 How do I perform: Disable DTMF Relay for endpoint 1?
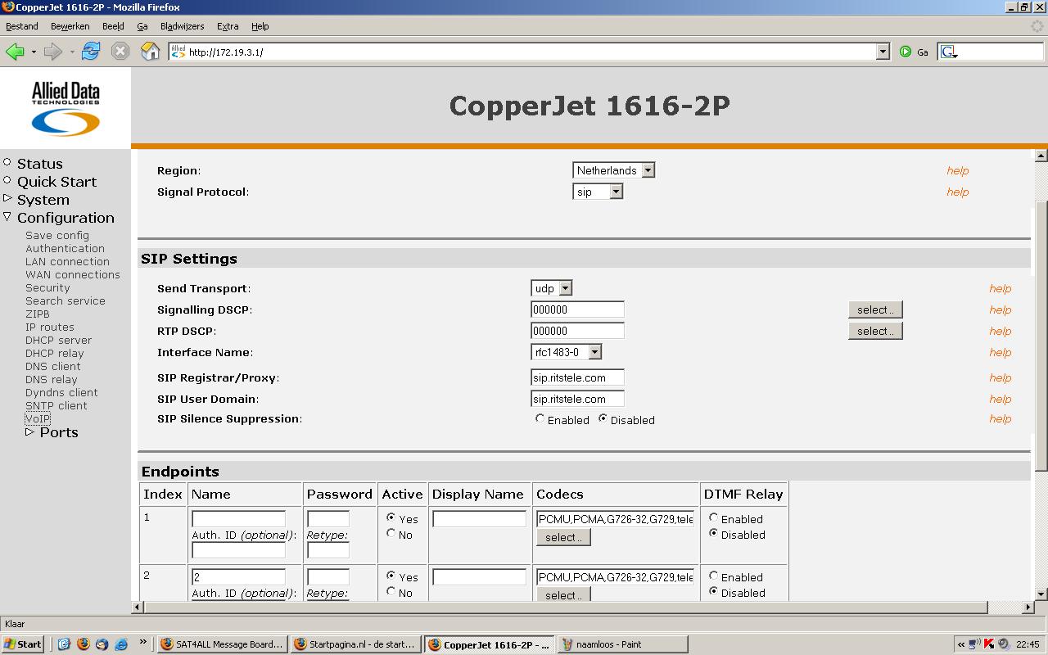click(x=713, y=533)
